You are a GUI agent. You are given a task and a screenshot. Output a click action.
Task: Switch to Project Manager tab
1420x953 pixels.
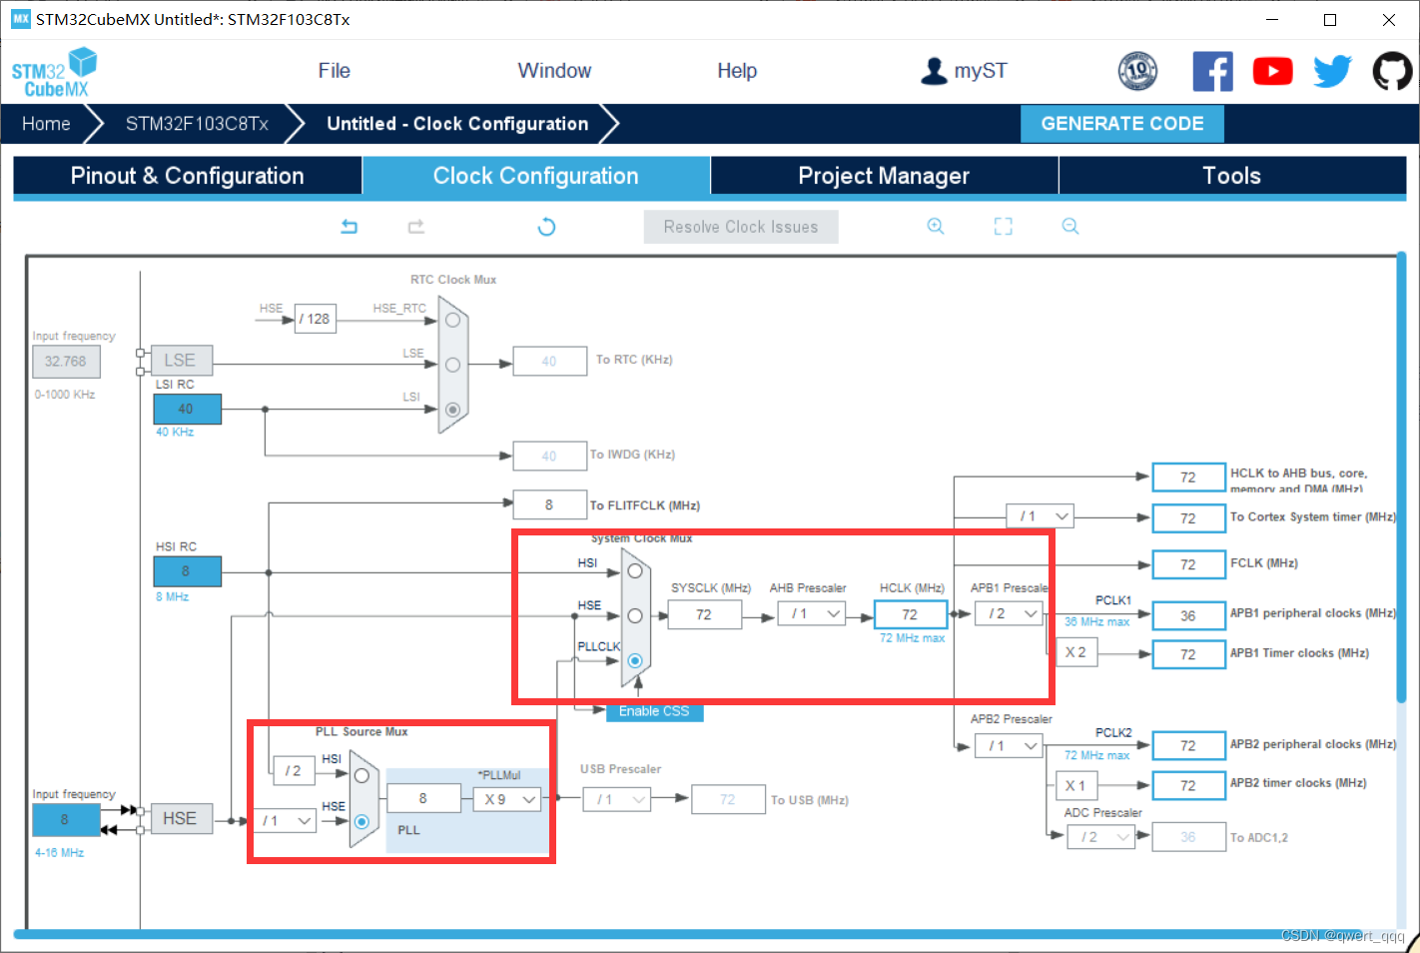[884, 176]
